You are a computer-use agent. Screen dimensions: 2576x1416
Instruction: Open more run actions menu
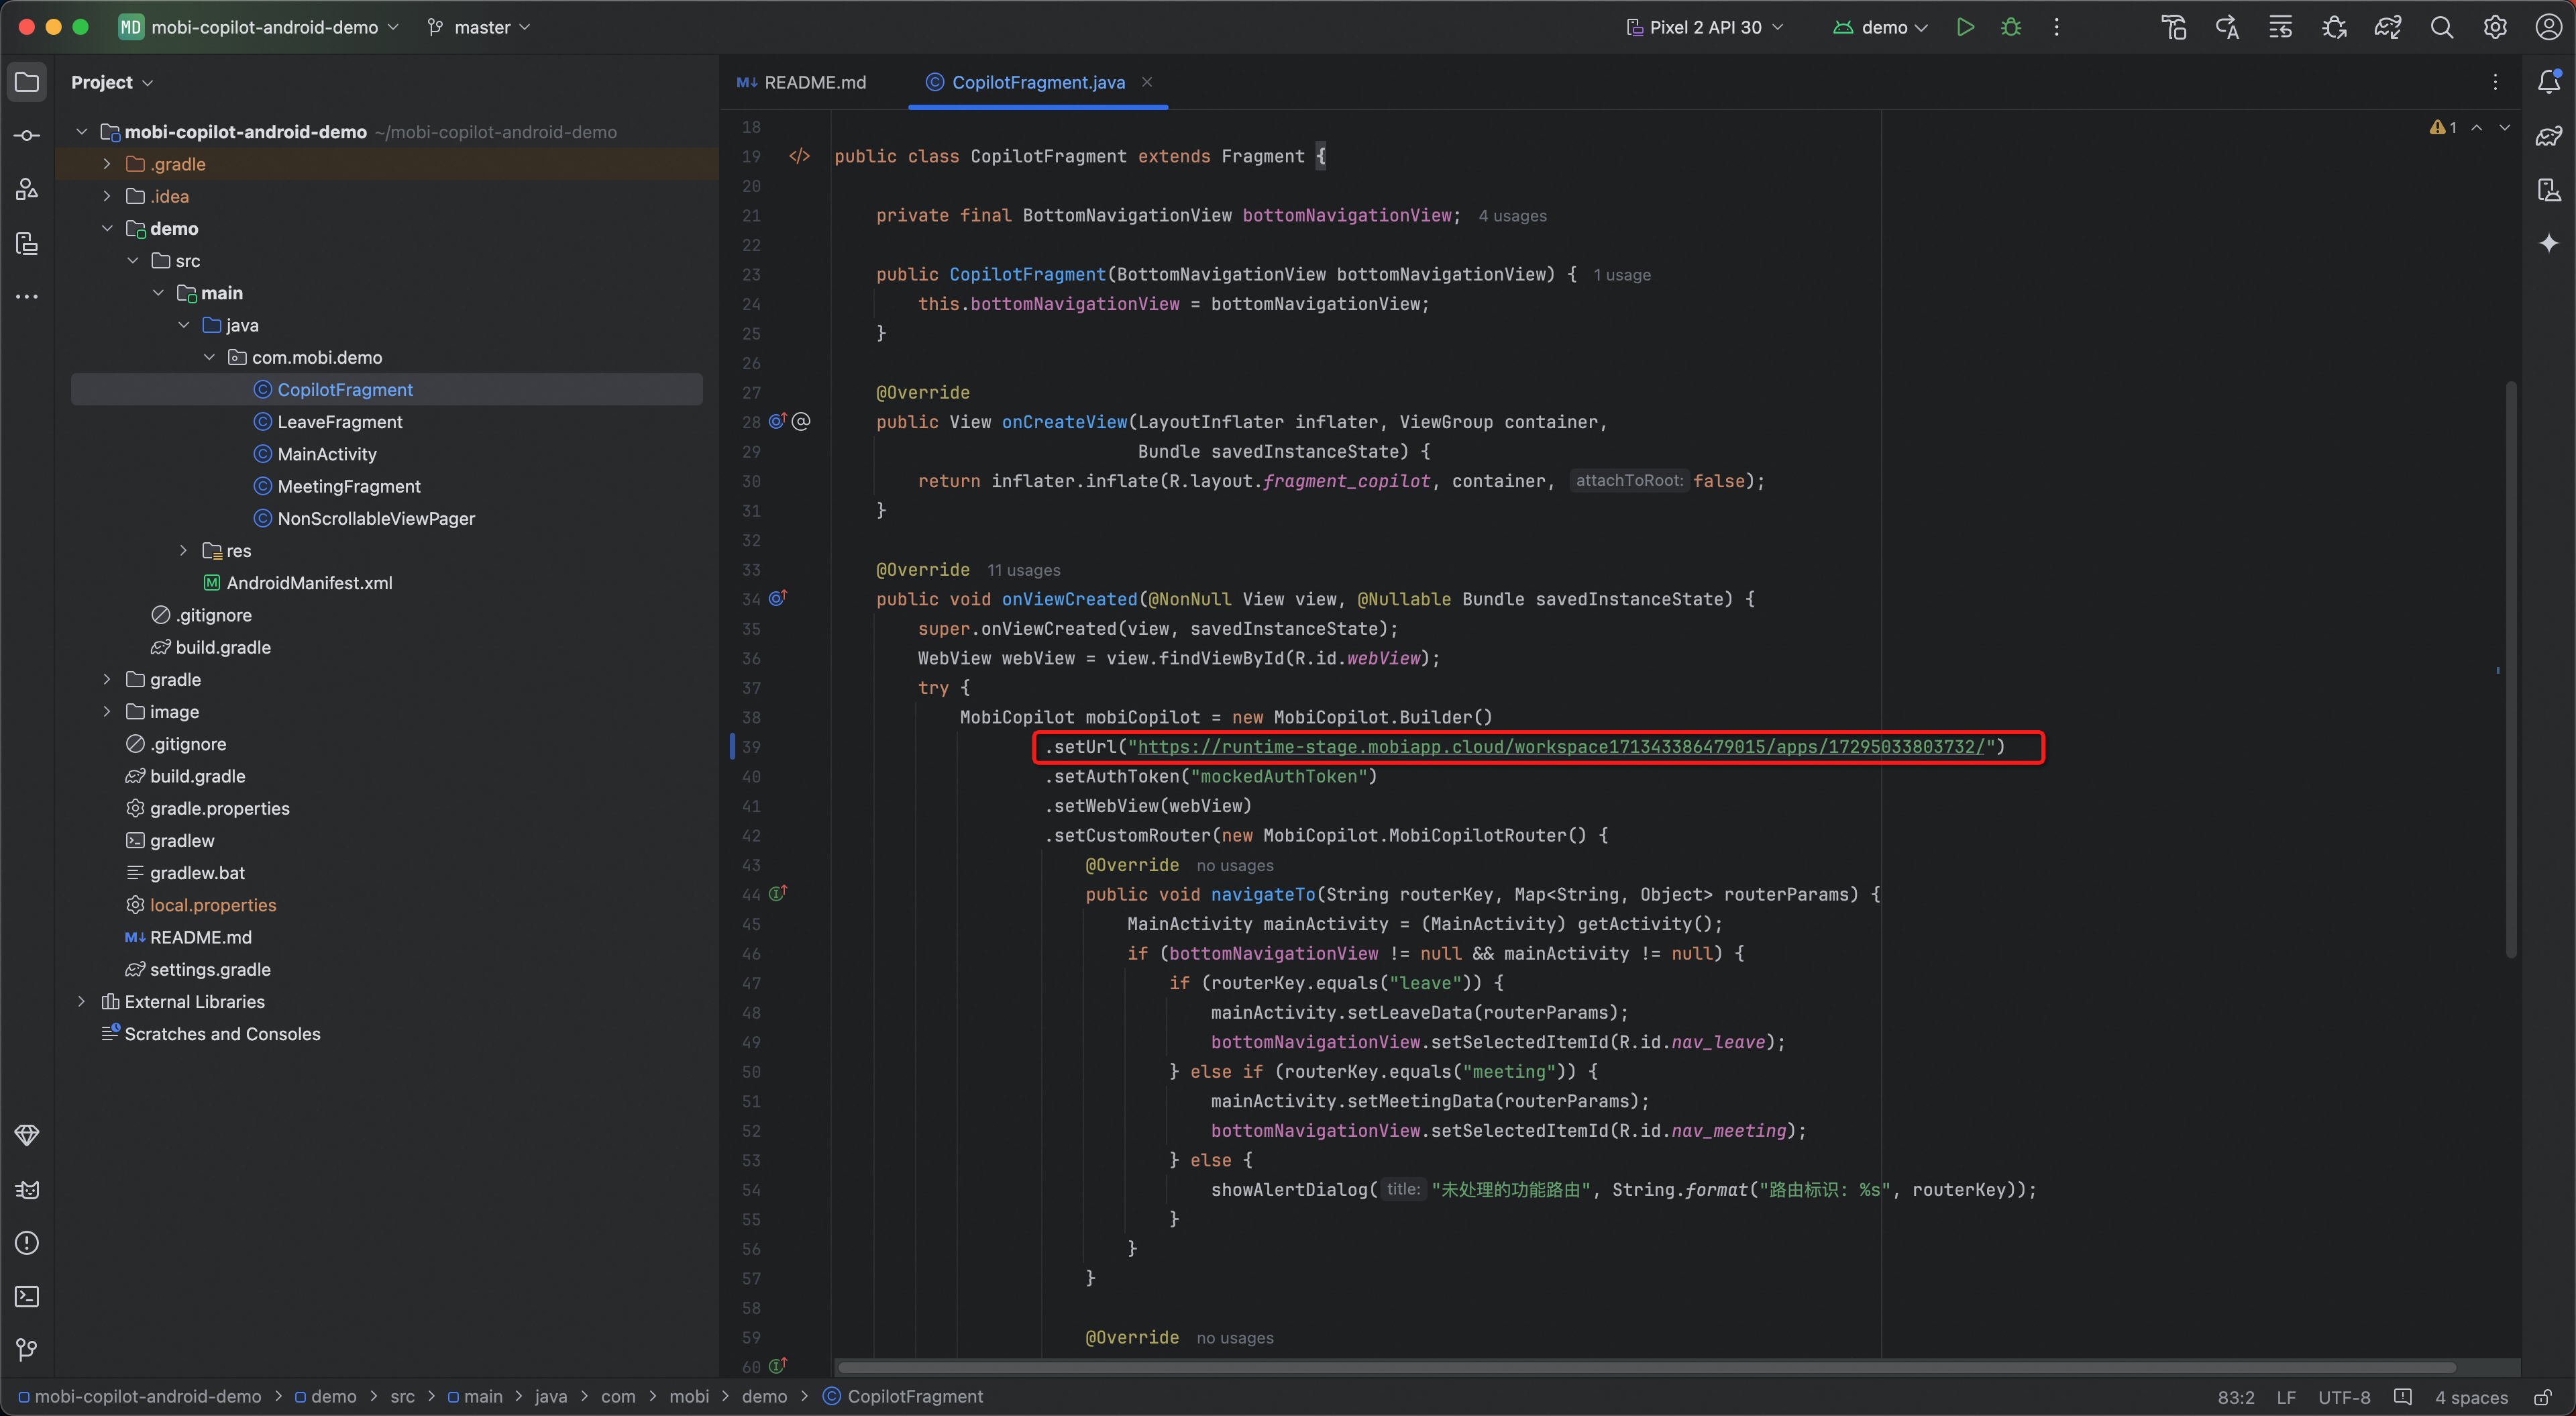point(2056,27)
